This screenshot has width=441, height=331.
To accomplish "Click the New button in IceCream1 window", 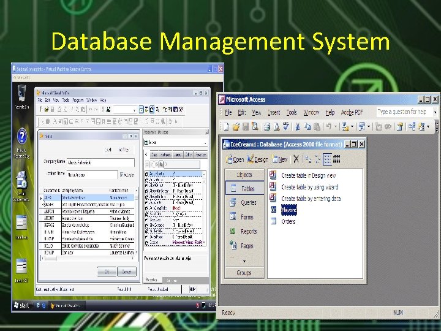I will [x=280, y=159].
